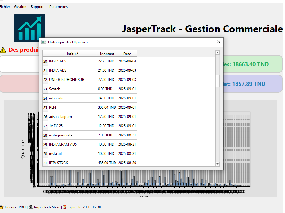Click the insta ads cell in row 30

72,154
